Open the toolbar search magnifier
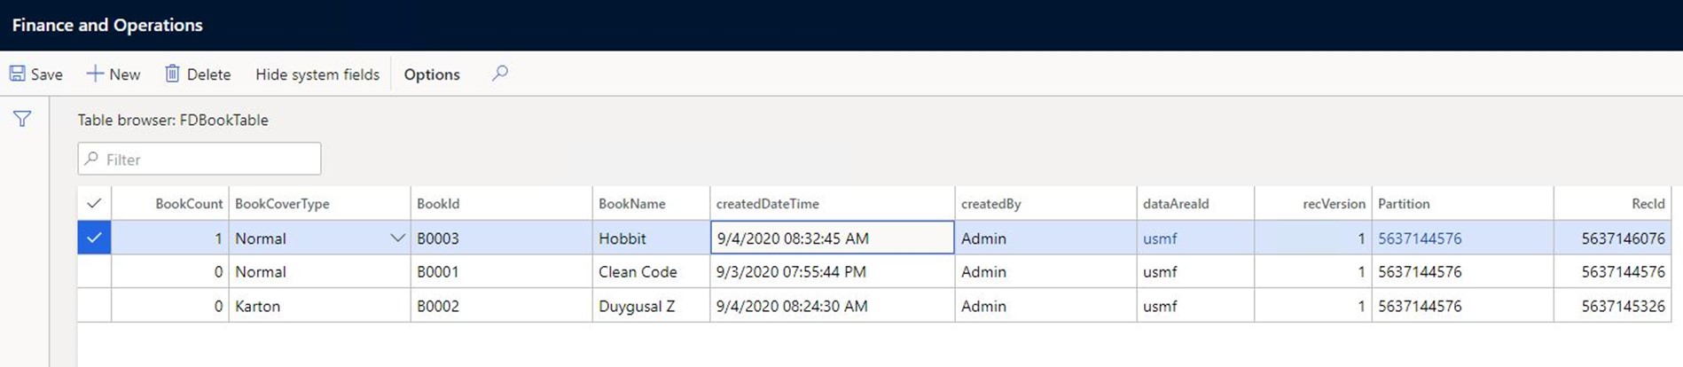 (500, 74)
